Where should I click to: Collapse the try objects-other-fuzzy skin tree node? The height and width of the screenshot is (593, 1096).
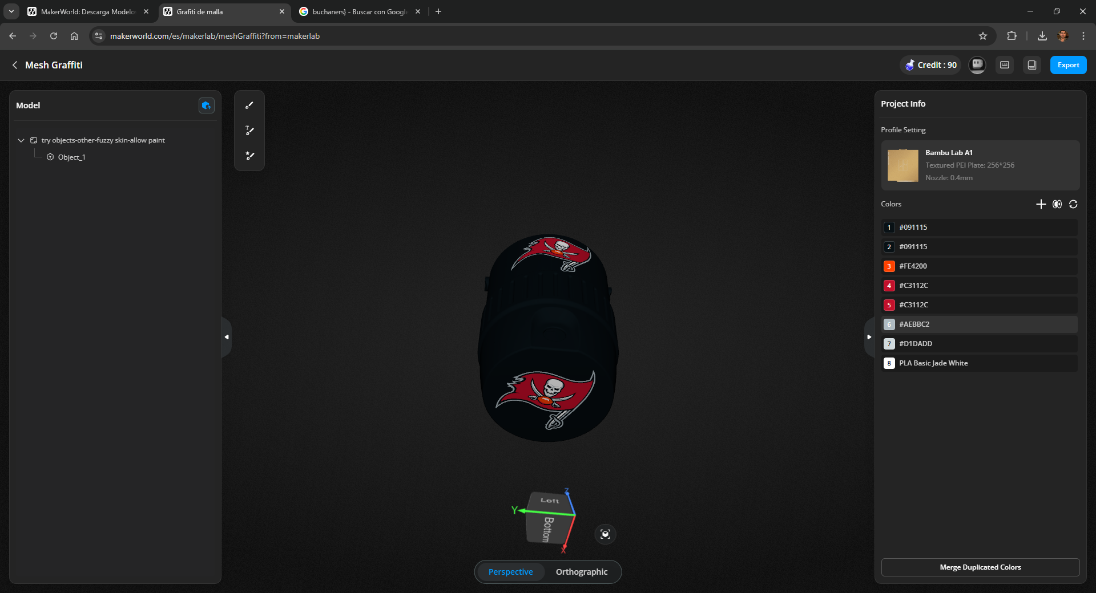click(x=21, y=140)
